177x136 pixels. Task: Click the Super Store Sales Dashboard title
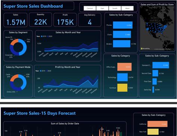(33, 6)
